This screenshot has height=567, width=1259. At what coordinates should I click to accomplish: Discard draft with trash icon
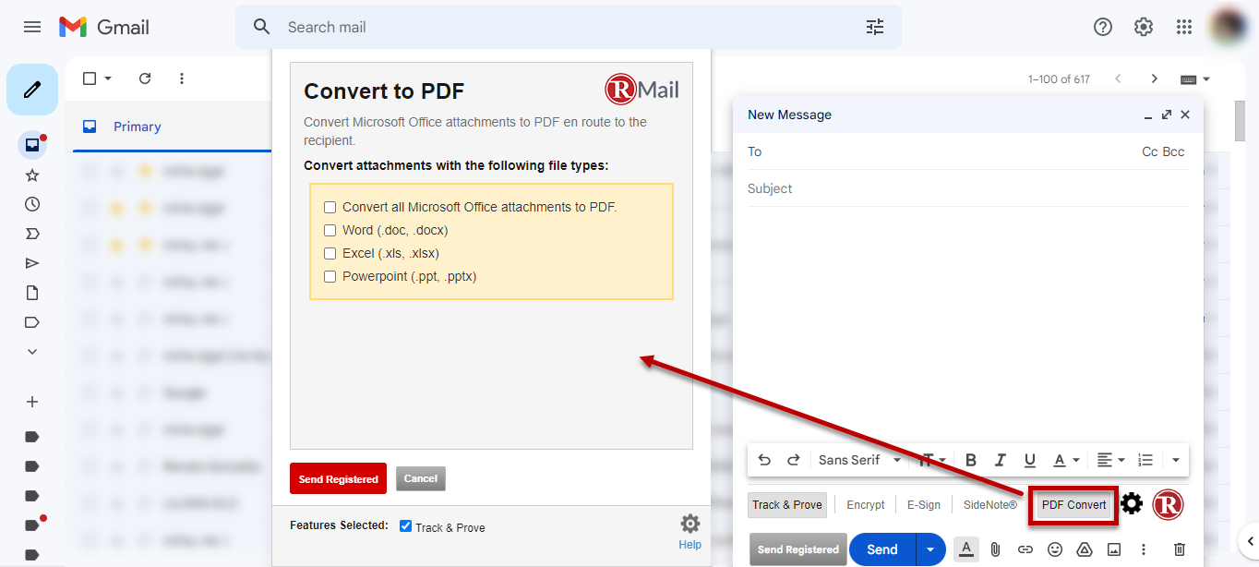click(x=1180, y=549)
